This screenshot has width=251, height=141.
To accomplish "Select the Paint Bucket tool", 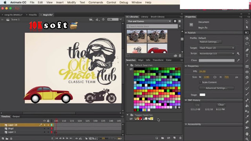I will click(247, 106).
